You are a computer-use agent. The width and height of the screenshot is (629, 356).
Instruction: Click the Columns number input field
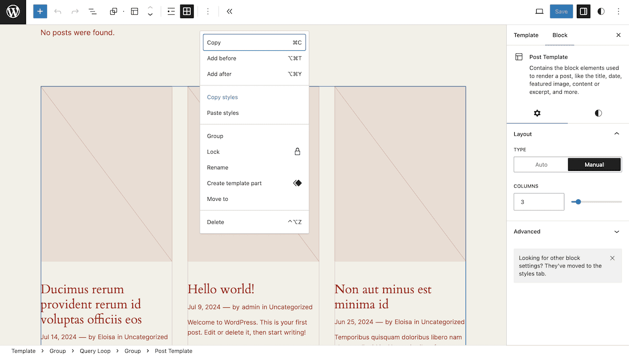pyautogui.click(x=539, y=201)
